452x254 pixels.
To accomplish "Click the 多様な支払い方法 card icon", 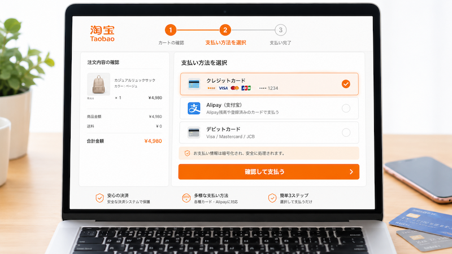I will pyautogui.click(x=186, y=198).
